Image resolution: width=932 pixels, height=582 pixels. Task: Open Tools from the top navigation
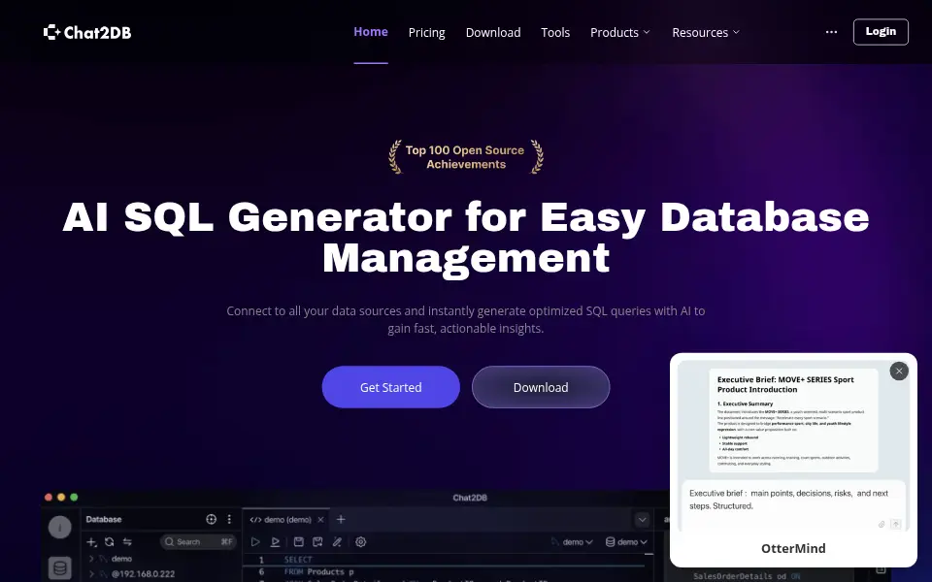pos(555,33)
